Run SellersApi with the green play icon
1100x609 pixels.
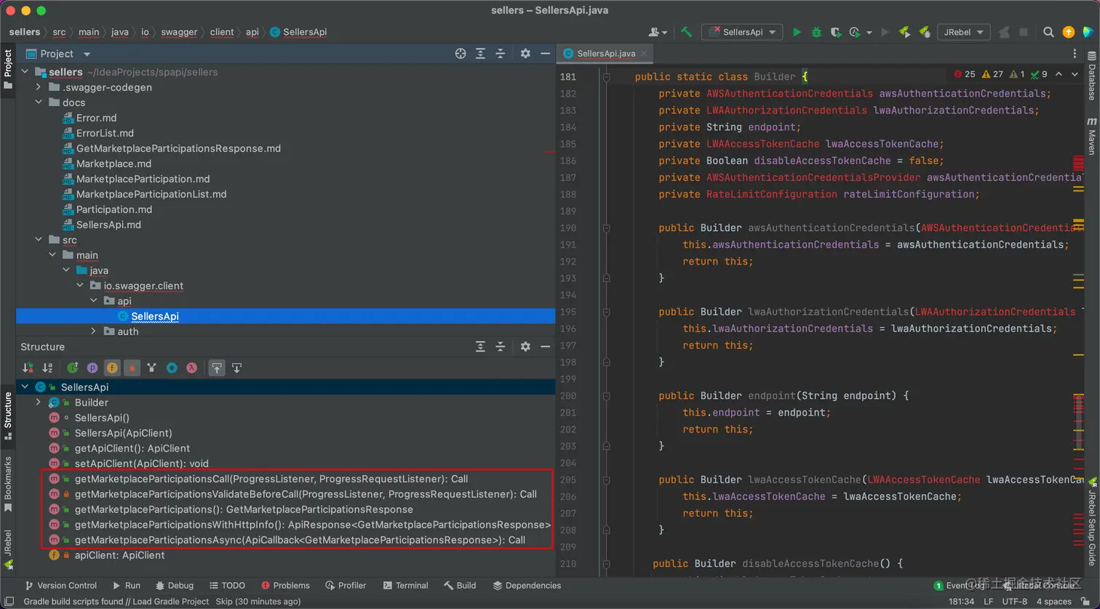pos(797,32)
